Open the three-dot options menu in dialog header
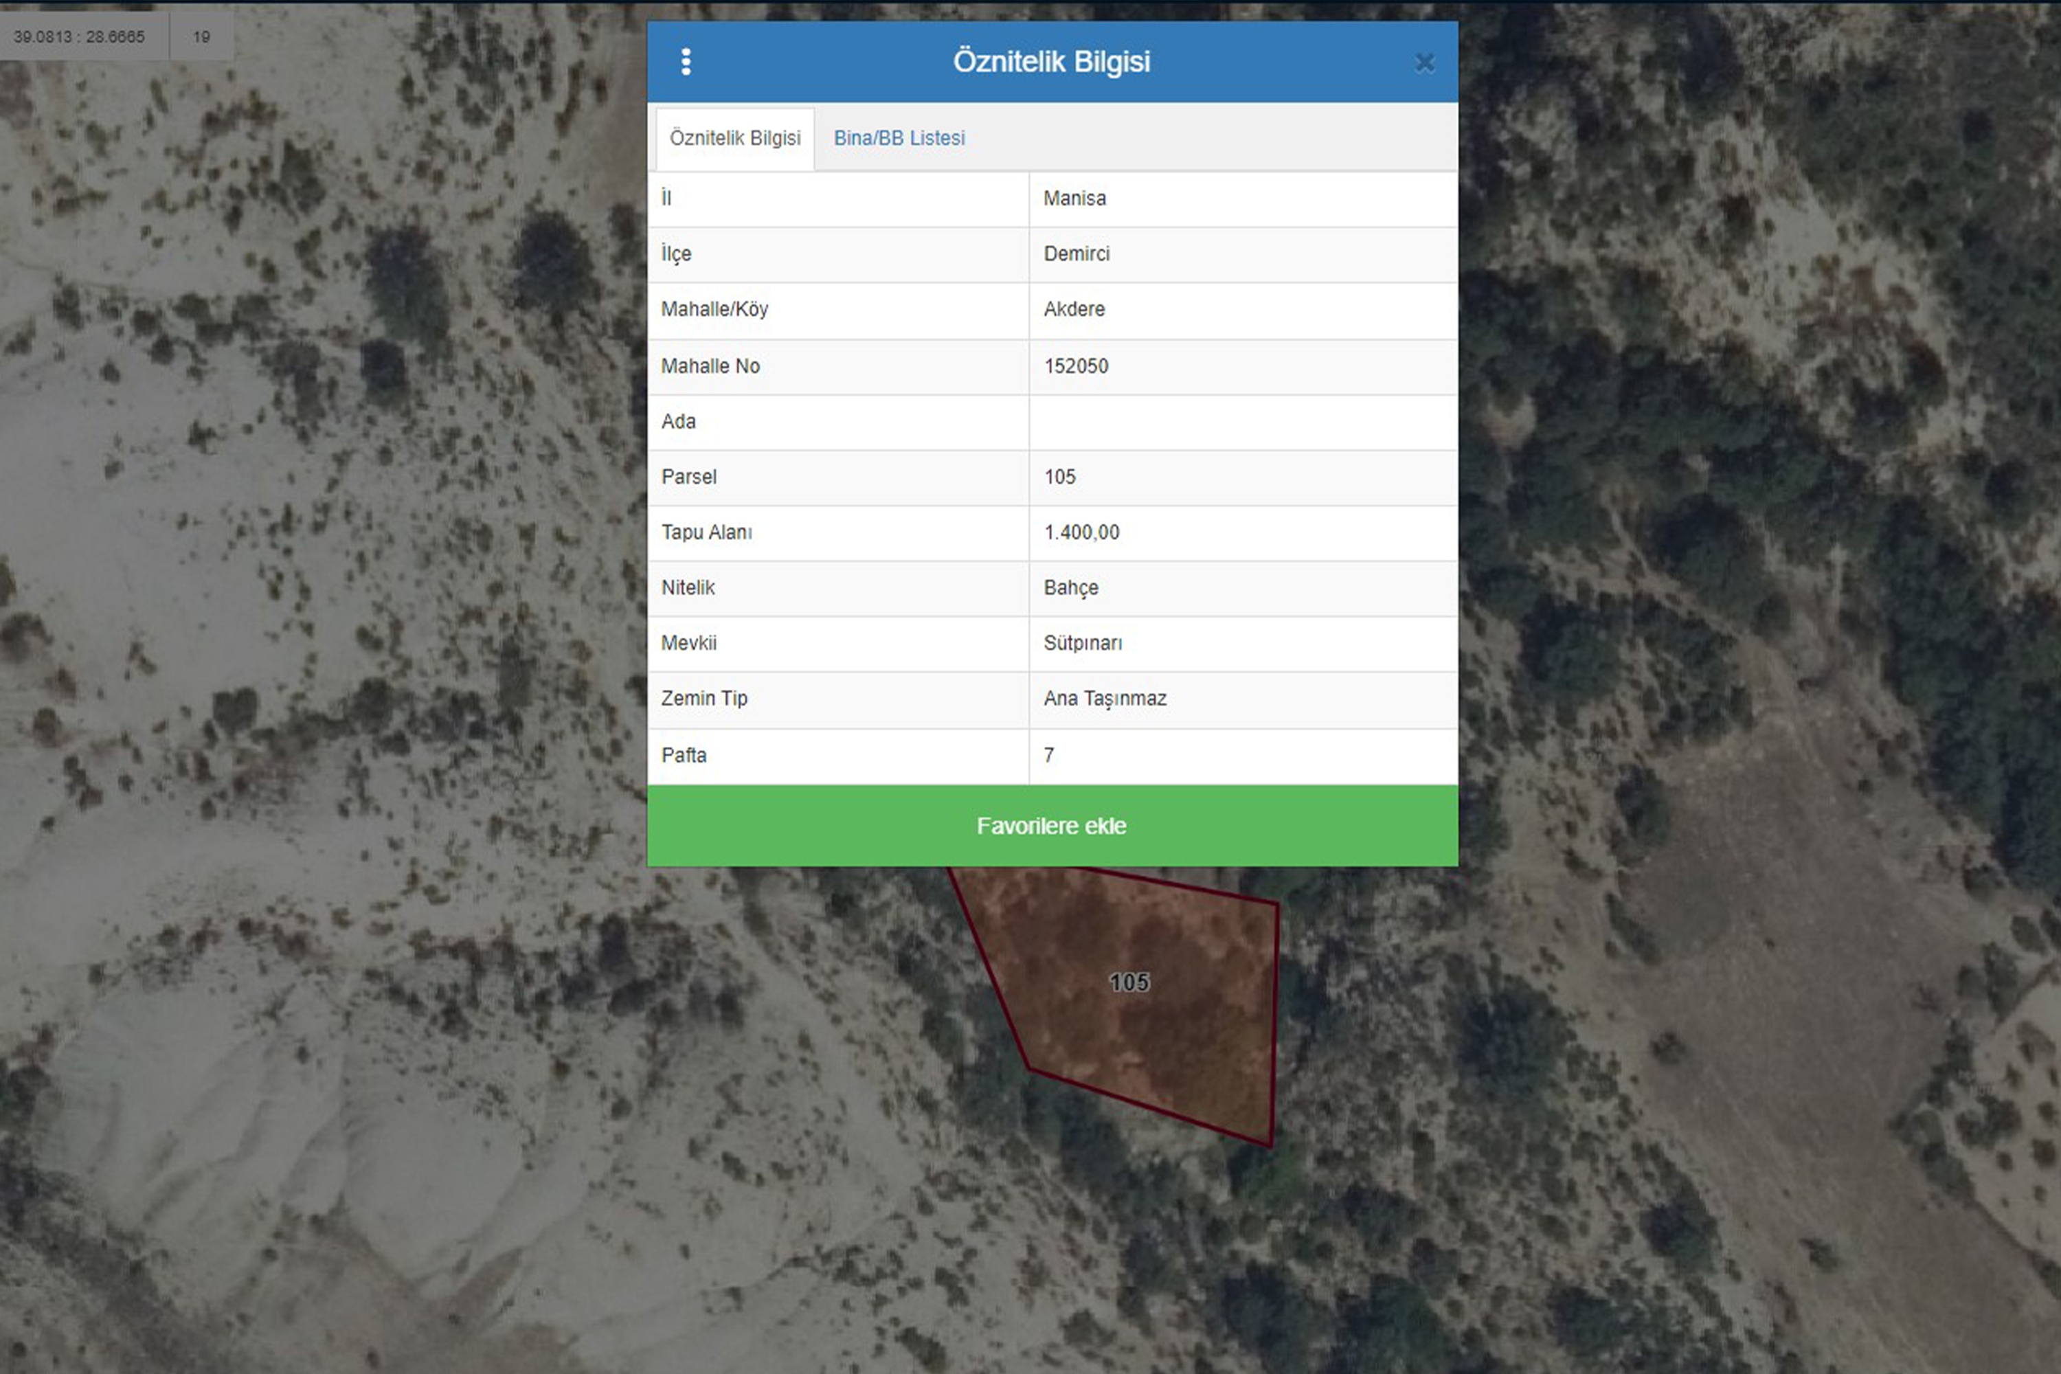This screenshot has width=2061, height=1374. [x=685, y=61]
